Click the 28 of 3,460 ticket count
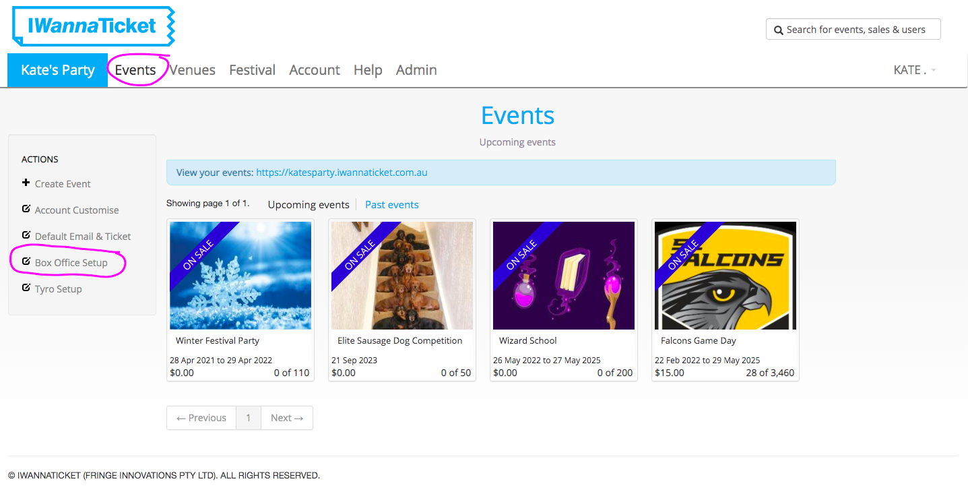This screenshot has width=968, height=494. click(x=770, y=373)
